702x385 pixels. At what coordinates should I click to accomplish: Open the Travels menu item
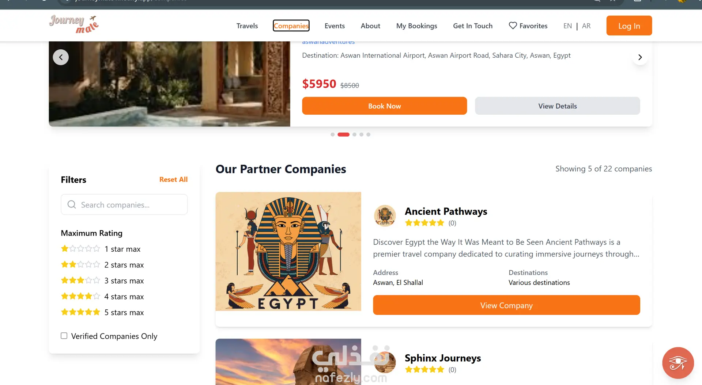tap(247, 26)
